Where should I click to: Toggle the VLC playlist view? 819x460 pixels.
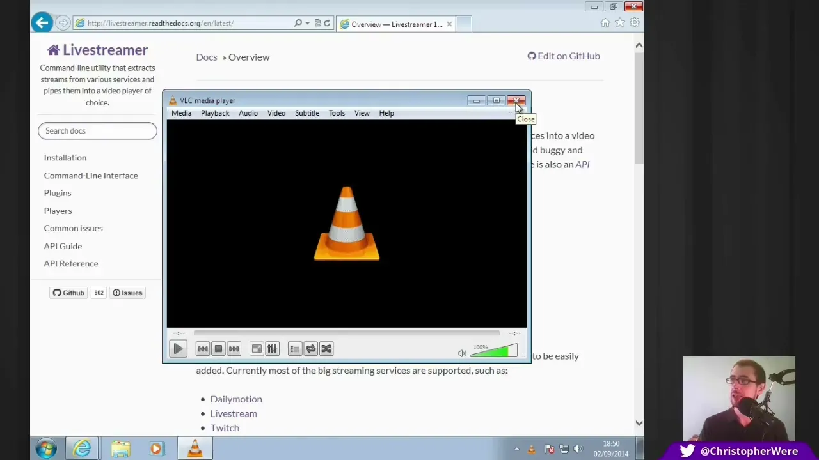pos(295,349)
